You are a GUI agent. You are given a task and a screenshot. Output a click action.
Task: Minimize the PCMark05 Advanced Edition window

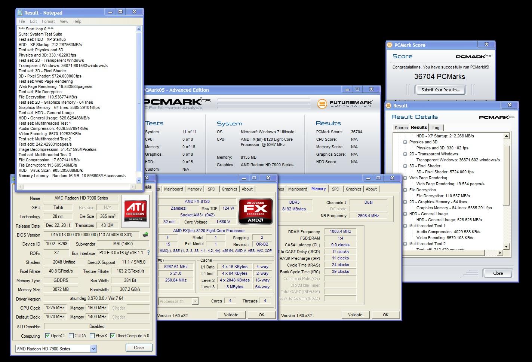pyautogui.click(x=347, y=89)
